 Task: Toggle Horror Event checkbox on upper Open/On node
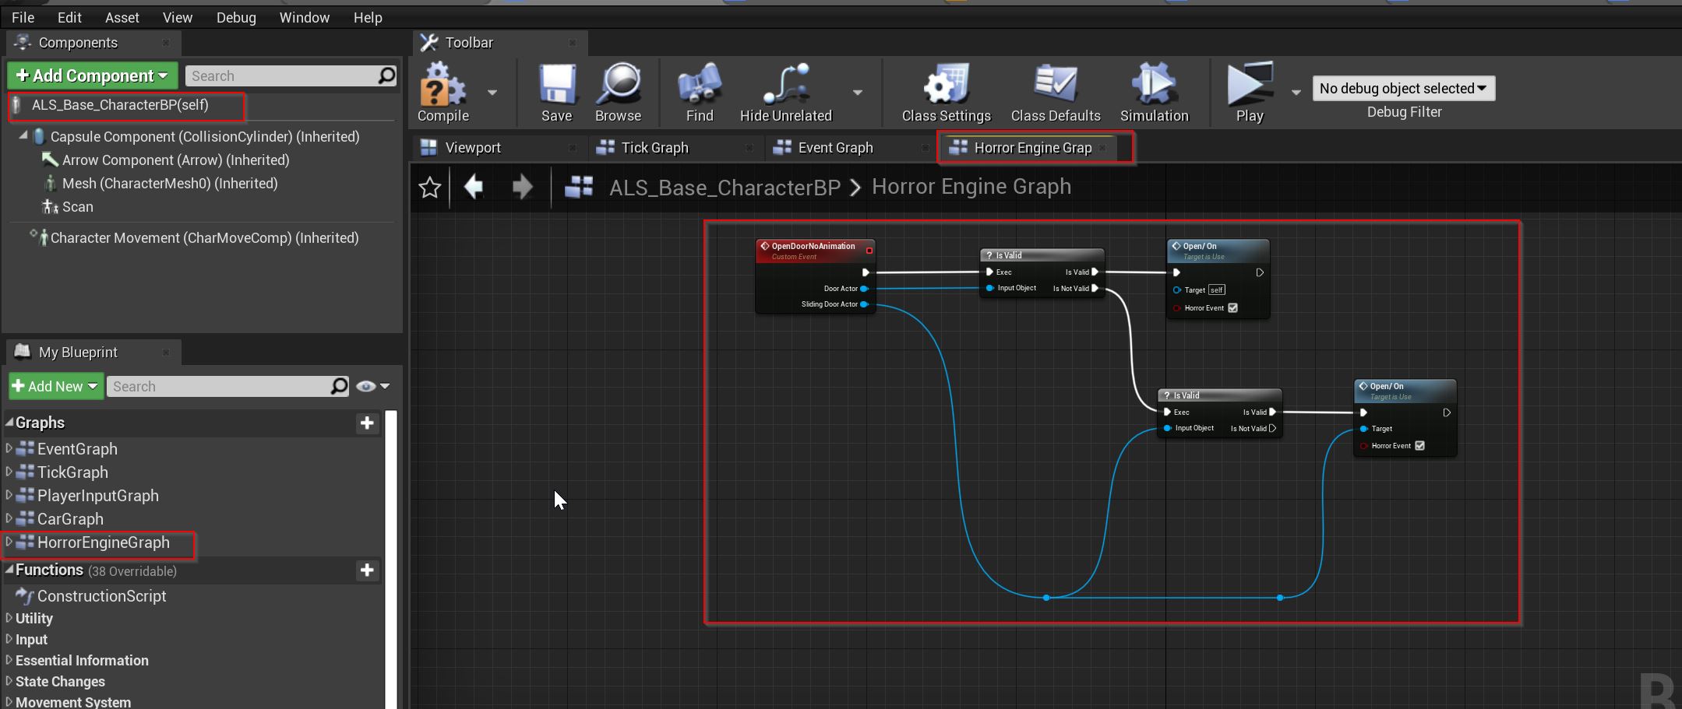click(x=1232, y=308)
